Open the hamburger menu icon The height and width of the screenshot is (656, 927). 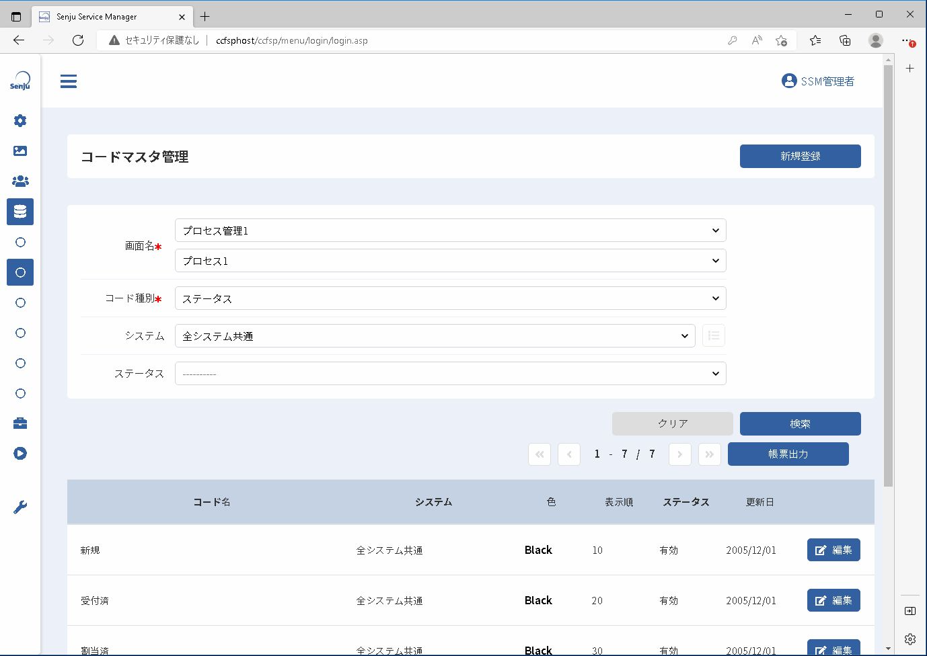click(x=69, y=81)
